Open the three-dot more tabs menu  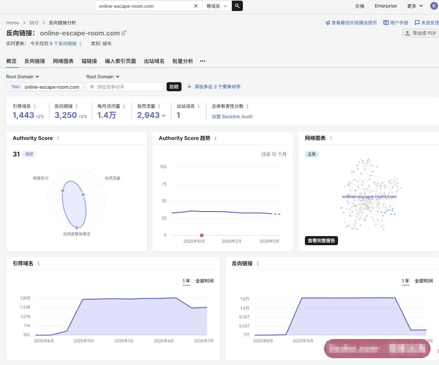tap(203, 61)
